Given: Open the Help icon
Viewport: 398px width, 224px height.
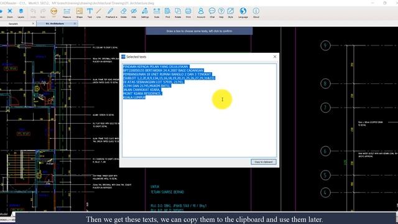Looking at the screenshot, I should [x=221, y=12].
